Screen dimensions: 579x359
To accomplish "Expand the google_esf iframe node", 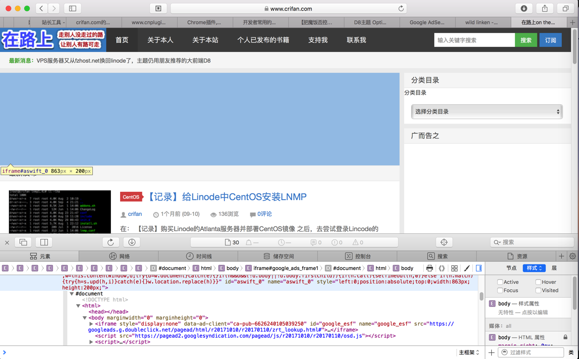I will coord(91,324).
